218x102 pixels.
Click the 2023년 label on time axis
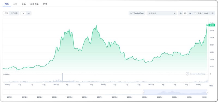tap(151, 85)
